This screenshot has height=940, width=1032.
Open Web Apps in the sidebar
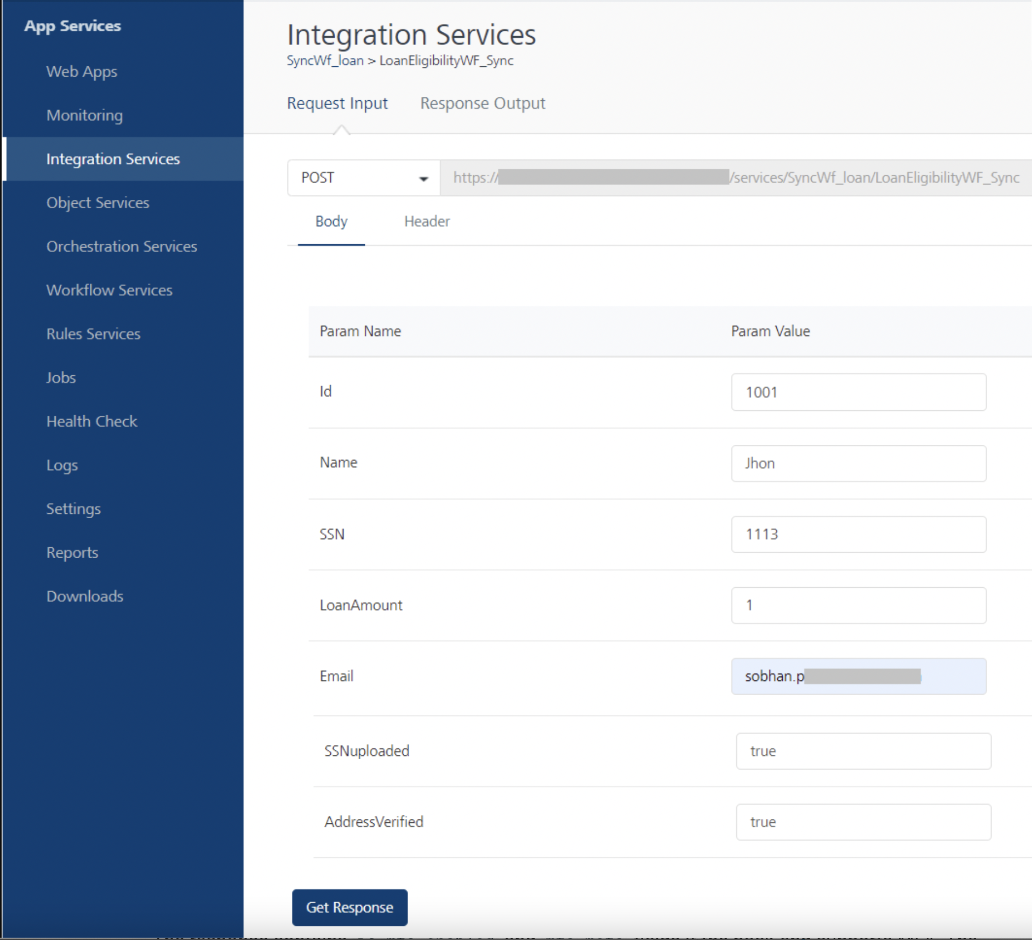tap(82, 72)
